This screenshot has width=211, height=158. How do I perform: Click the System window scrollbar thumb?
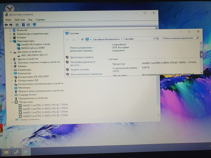[x=201, y=54]
